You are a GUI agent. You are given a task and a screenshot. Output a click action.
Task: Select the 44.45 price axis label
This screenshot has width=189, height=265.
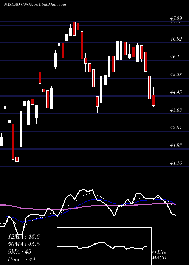point(176,92)
